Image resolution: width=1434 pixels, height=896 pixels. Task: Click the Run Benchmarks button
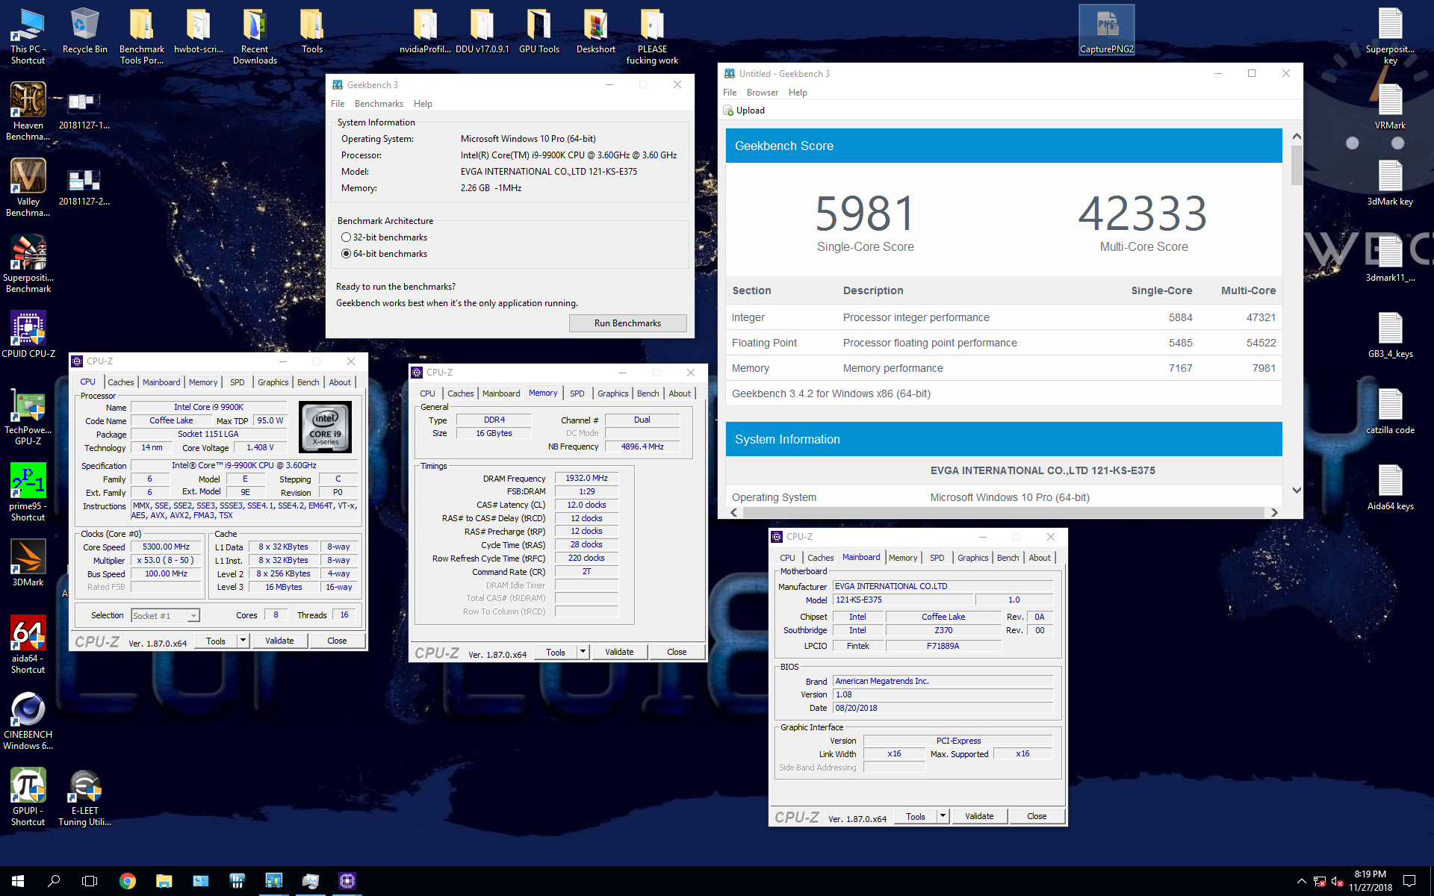pos(627,323)
